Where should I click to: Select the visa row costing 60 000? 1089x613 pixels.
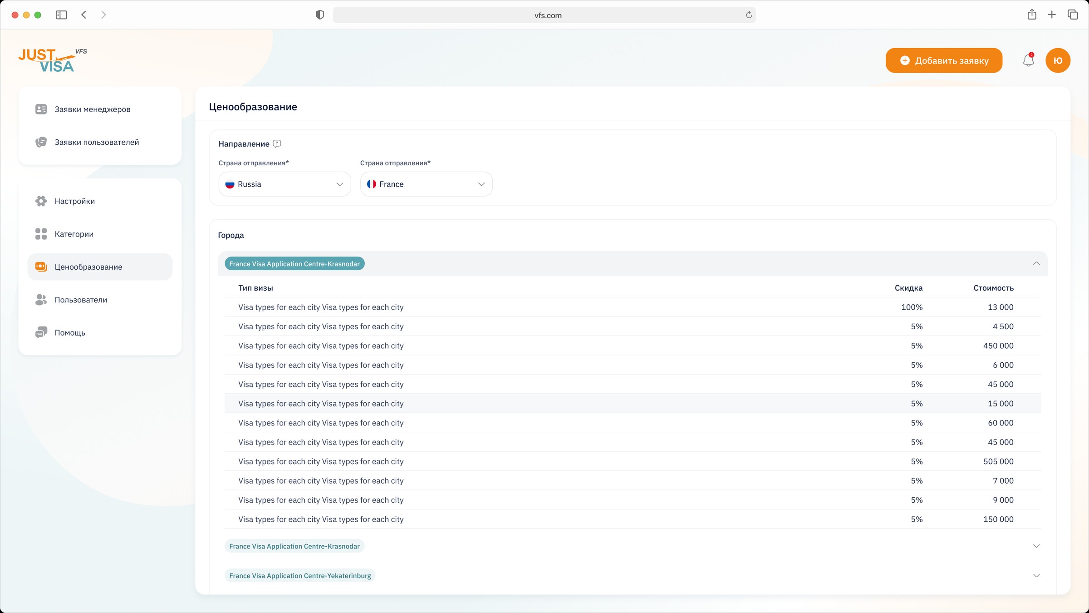[633, 423]
